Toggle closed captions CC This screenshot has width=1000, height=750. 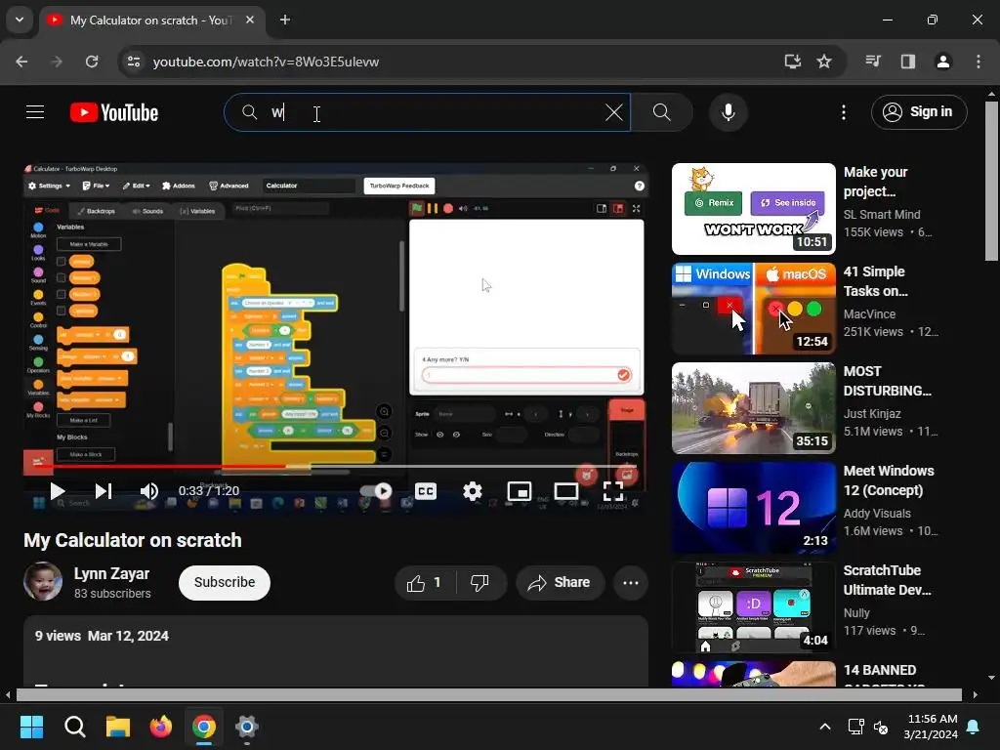[x=426, y=491]
